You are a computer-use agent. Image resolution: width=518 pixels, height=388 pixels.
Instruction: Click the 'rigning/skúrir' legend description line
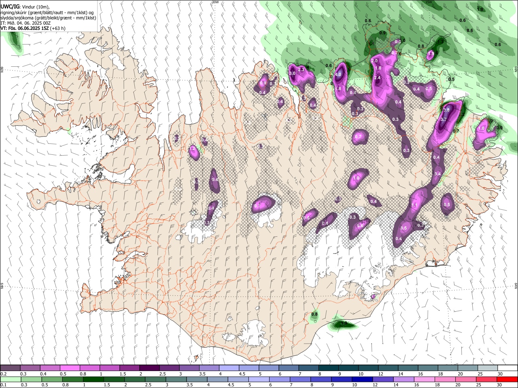click(48, 13)
